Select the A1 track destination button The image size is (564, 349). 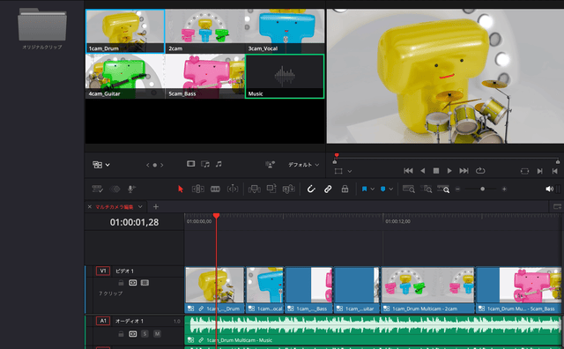103,321
